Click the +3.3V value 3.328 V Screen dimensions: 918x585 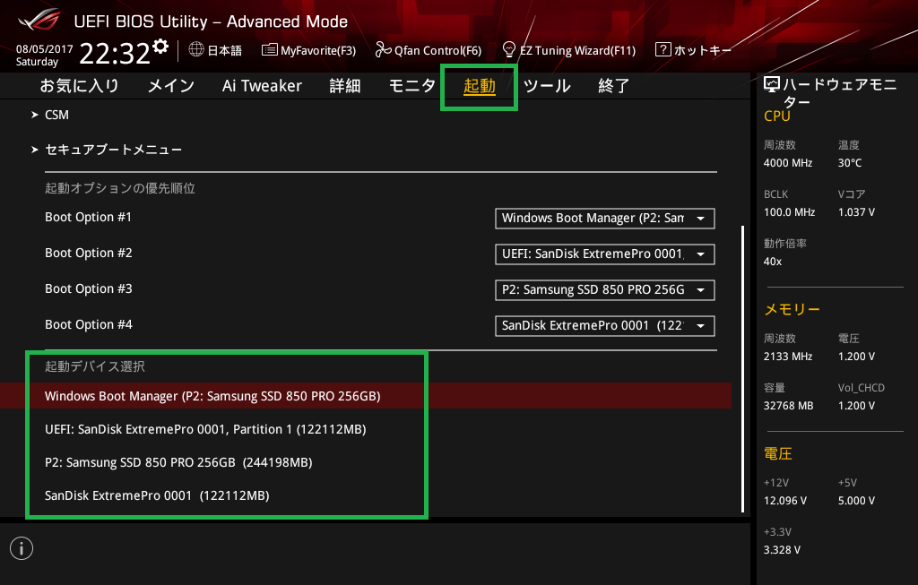pos(782,550)
